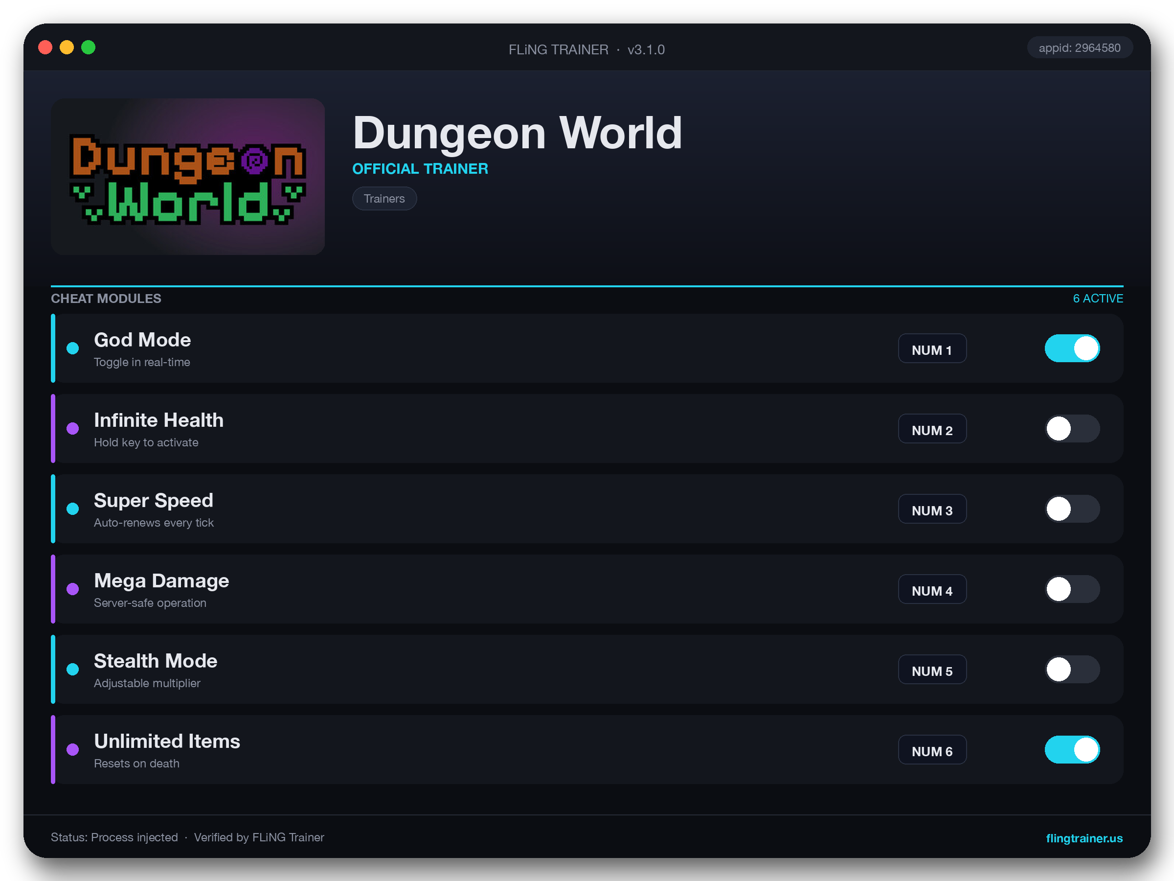Click 'Server-safe operation' description
This screenshot has width=1174, height=881.
point(150,603)
